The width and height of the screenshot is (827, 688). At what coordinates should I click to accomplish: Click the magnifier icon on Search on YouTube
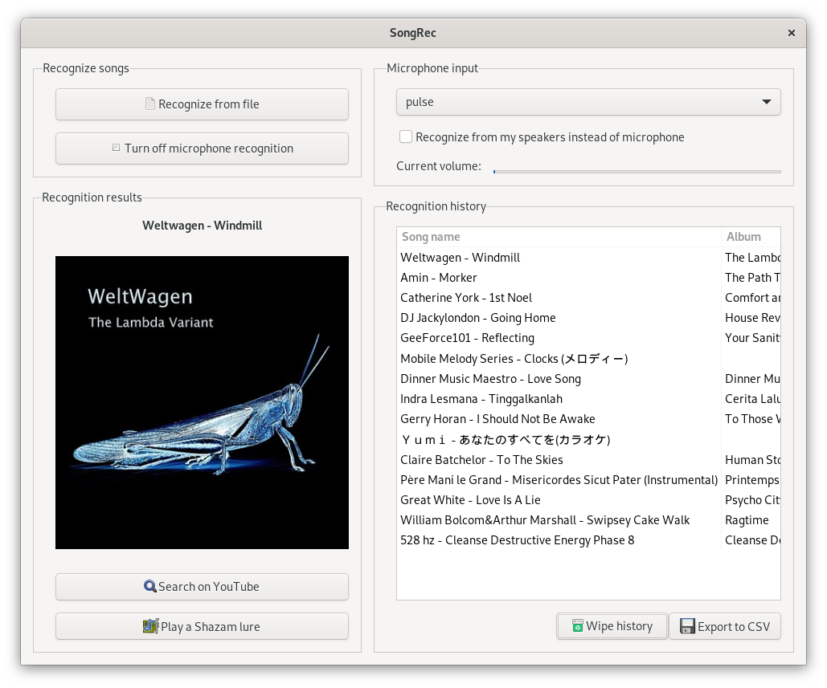pos(149,586)
